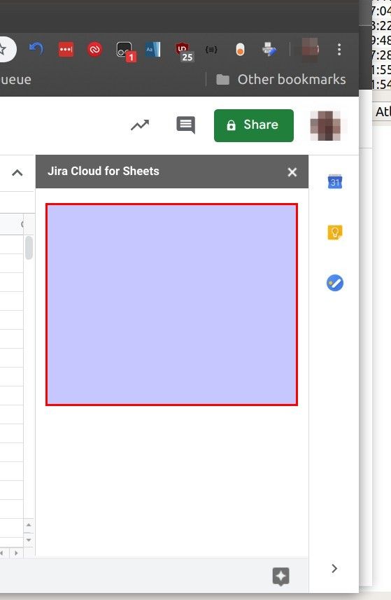
Task: Open the Google Tasks checkmark icon
Action: point(335,283)
